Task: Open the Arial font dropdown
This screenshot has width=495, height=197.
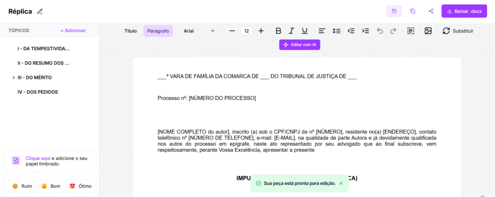Action: click(x=199, y=31)
